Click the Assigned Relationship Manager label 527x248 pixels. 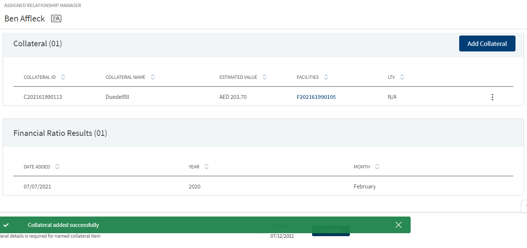pyautogui.click(x=43, y=6)
